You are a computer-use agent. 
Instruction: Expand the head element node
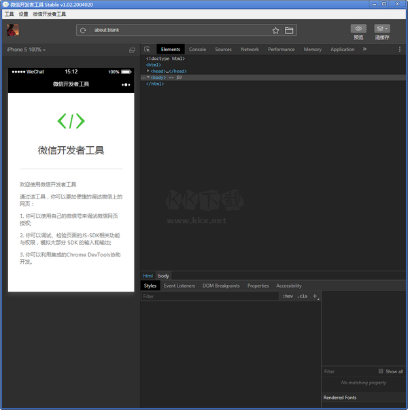[148, 71]
